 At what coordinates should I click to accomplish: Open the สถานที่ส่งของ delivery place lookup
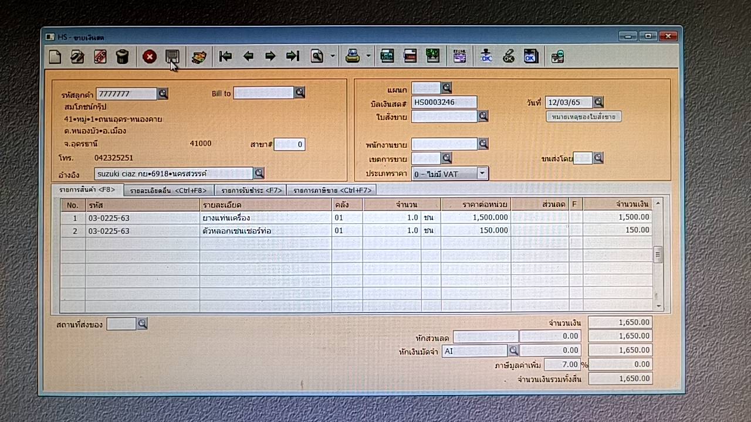pos(142,324)
